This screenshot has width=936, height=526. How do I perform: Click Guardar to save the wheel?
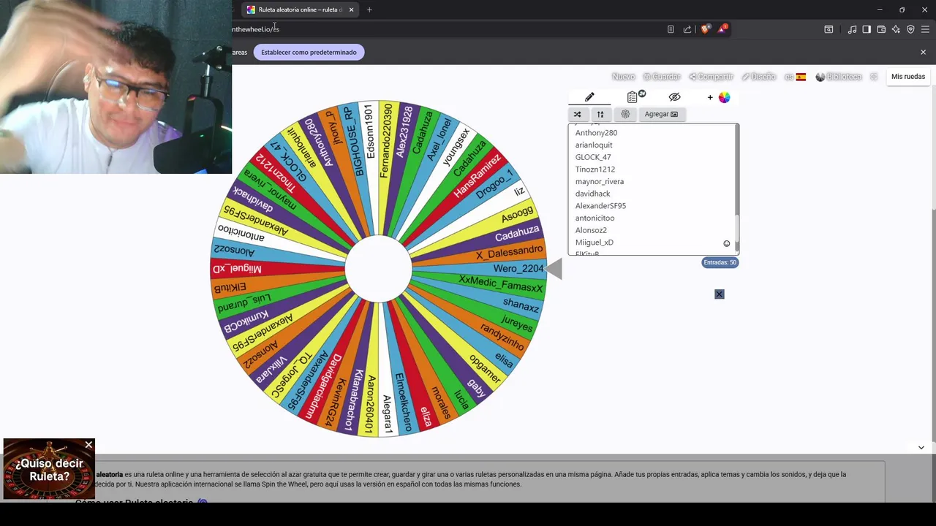click(662, 77)
